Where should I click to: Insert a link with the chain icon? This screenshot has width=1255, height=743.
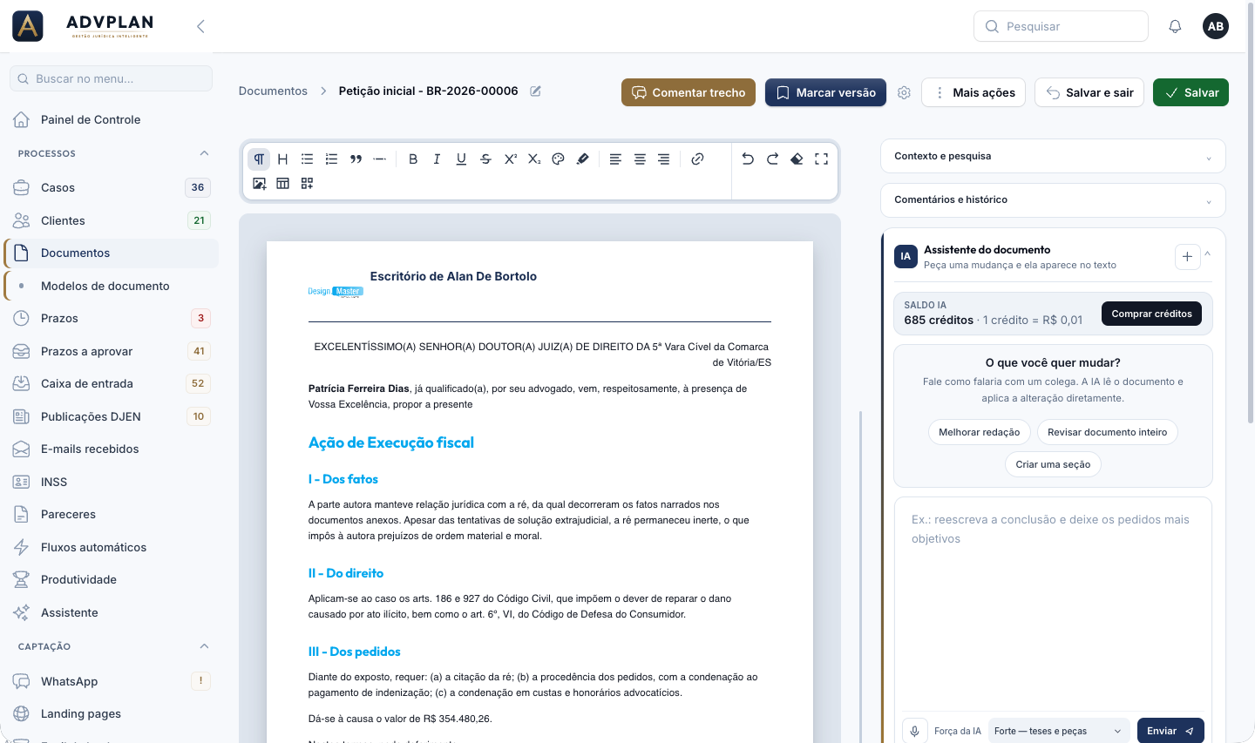pyautogui.click(x=697, y=159)
